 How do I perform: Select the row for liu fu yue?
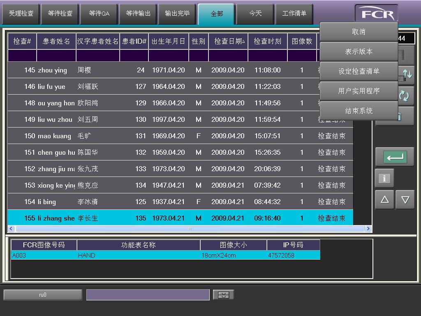click(x=180, y=86)
